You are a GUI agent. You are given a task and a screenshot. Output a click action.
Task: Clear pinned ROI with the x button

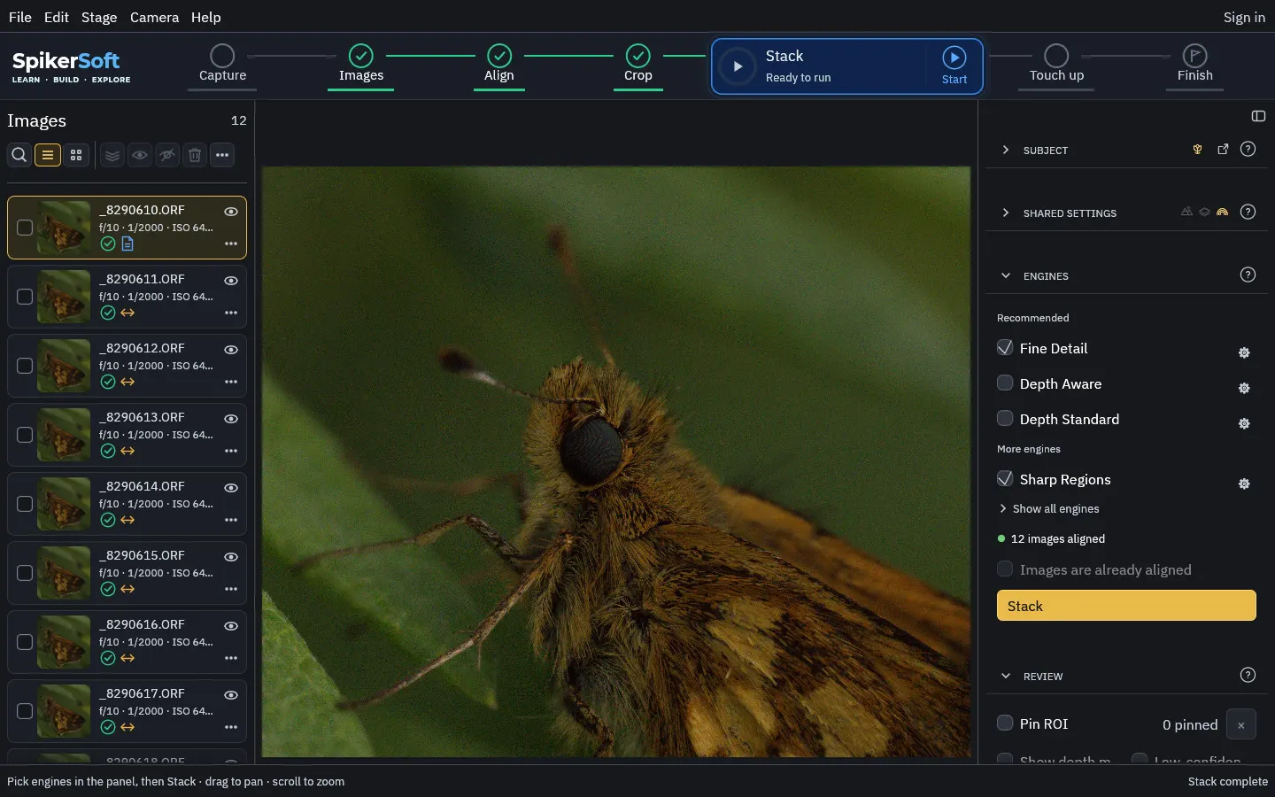point(1240,724)
